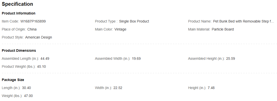Click the package Length value 30.40

pos(26,88)
